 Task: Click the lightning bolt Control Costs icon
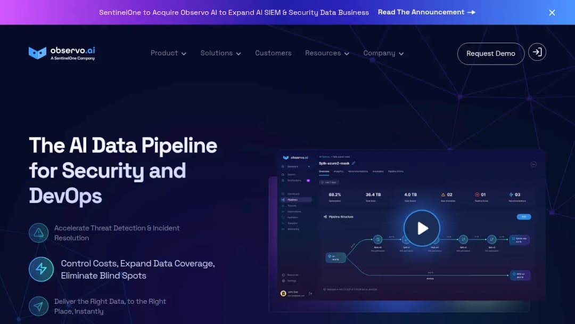click(42, 269)
